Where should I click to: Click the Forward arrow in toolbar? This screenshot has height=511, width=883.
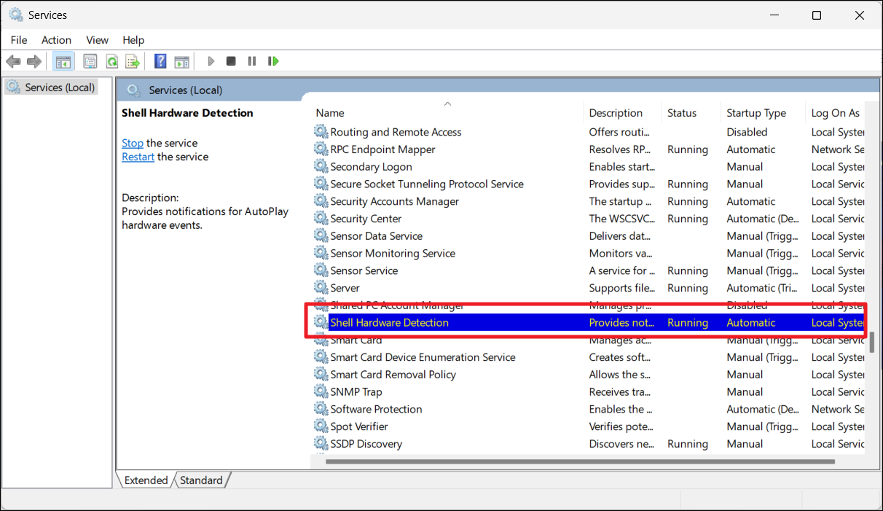(x=34, y=61)
